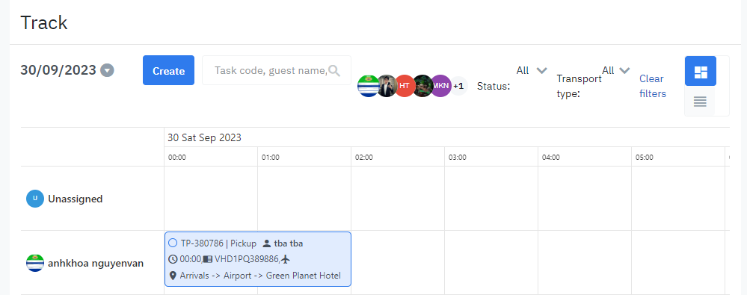Viewport: 747px width, 295px height.
Task: Select the anhkhoa nguyenvan driver row
Action: pyautogui.click(x=84, y=263)
